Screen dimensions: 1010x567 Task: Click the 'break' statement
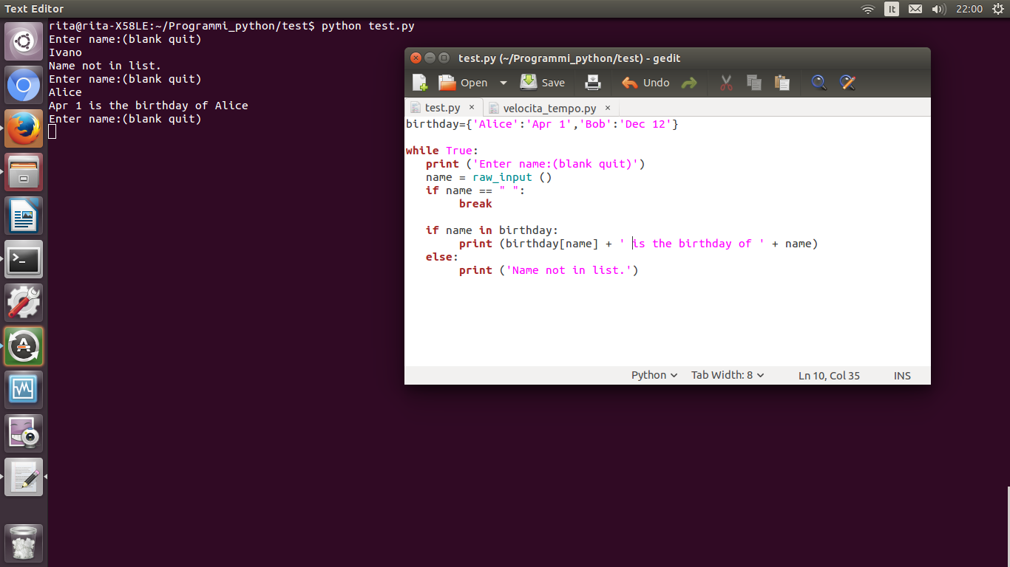click(x=475, y=204)
